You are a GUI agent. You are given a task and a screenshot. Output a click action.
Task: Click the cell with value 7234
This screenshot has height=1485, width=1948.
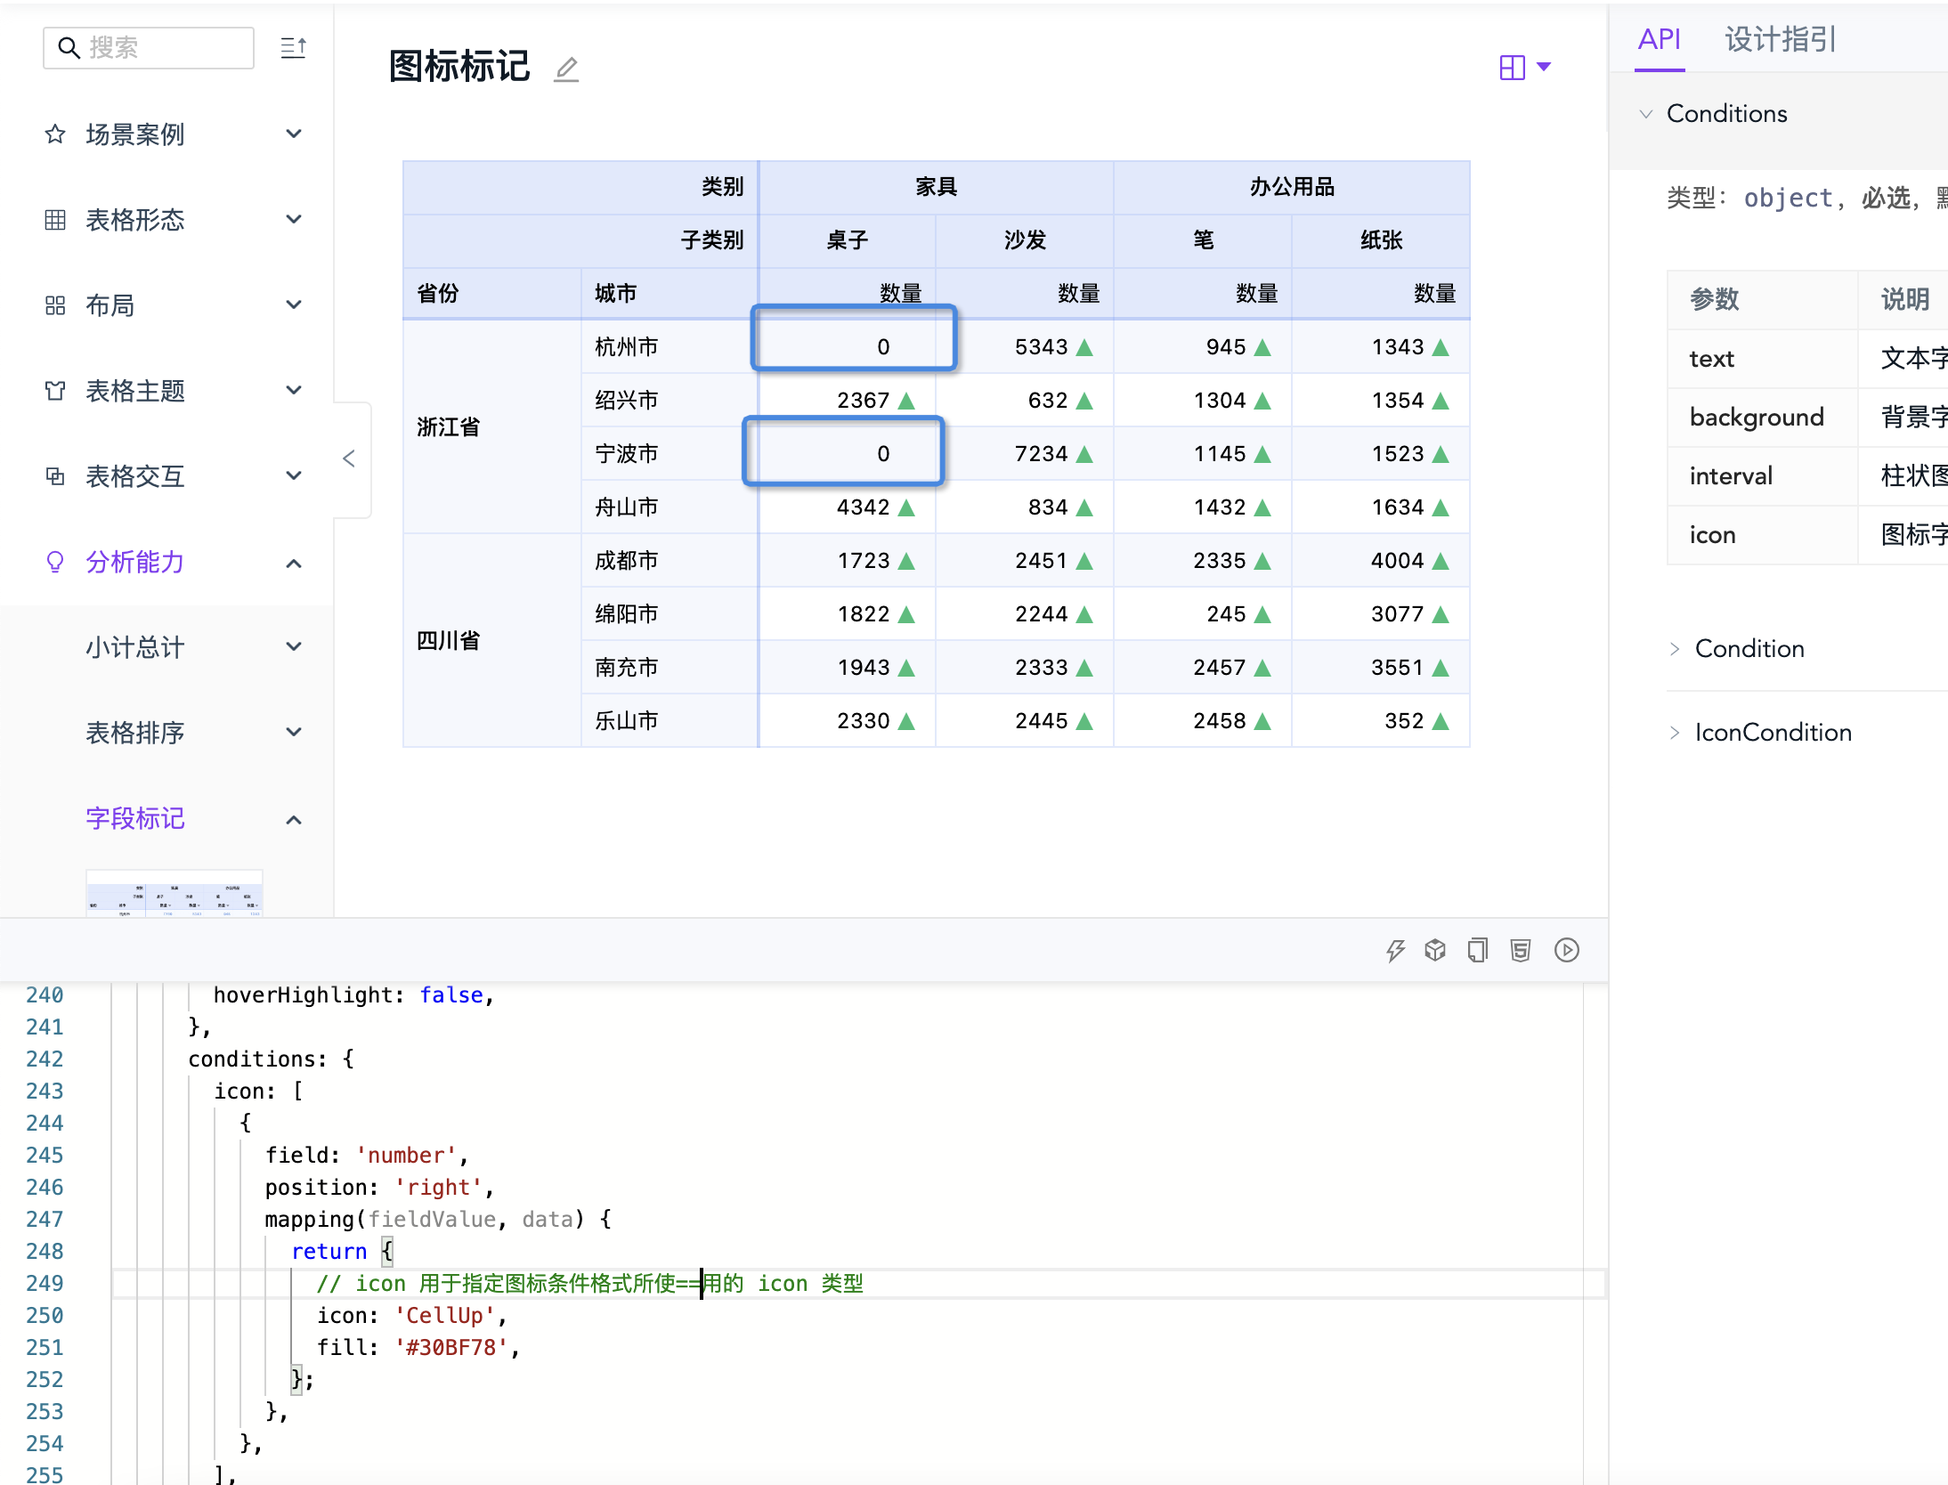[x=1025, y=453]
